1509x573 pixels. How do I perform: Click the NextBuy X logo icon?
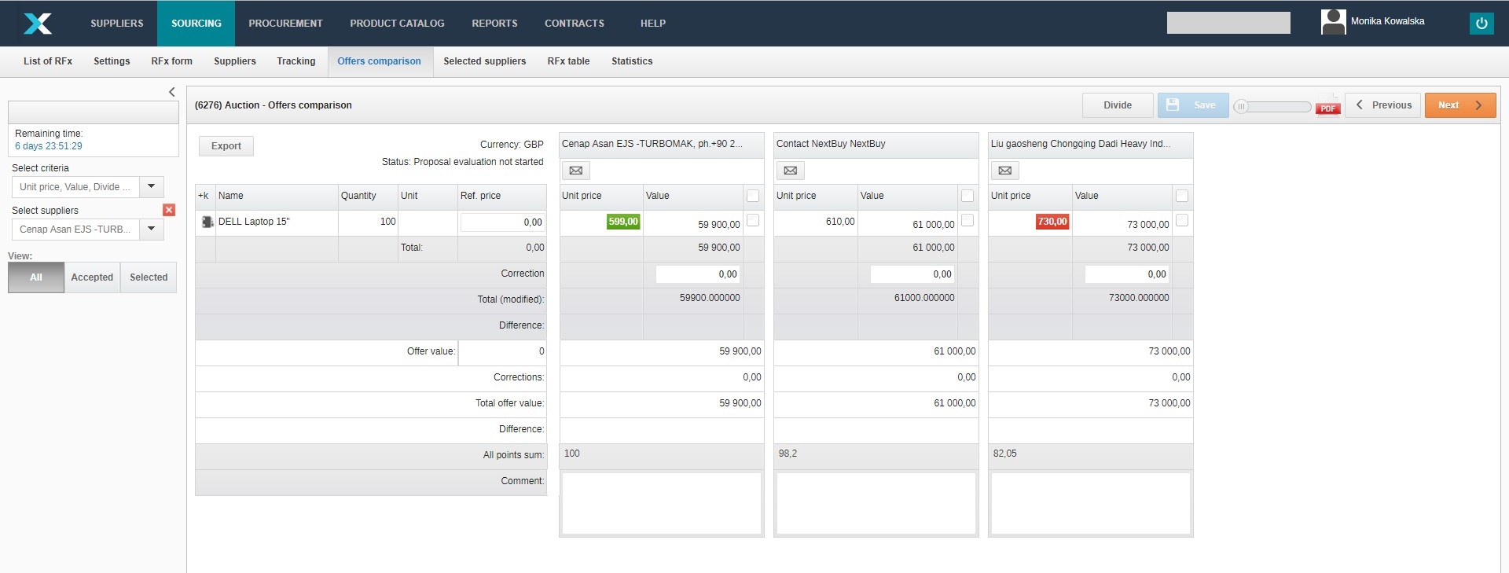37,24
